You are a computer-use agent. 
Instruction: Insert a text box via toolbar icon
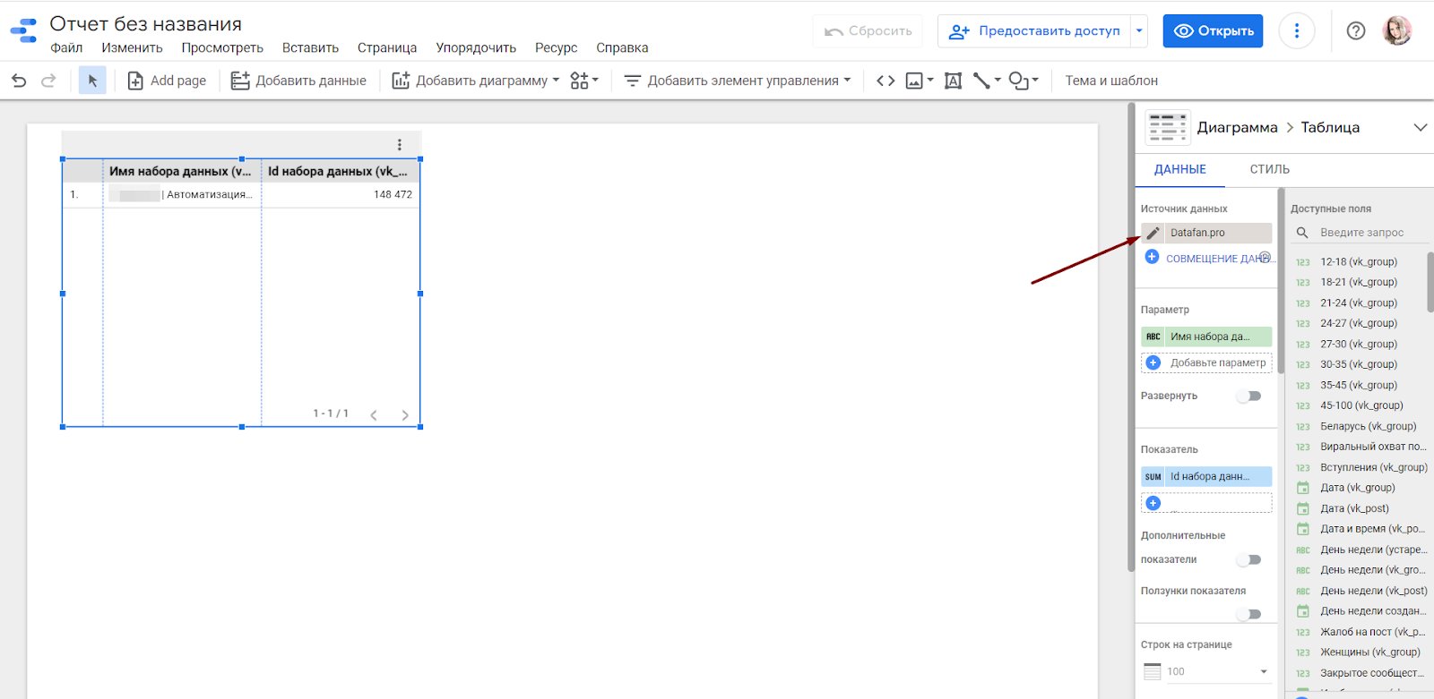tap(954, 81)
